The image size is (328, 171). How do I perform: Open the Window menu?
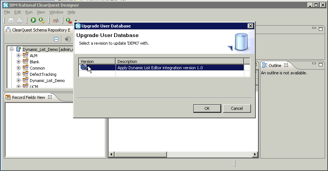pyautogui.click(x=56, y=12)
